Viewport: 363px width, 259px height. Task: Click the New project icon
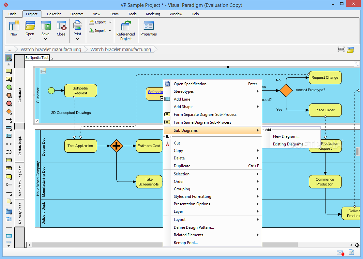click(x=14, y=28)
